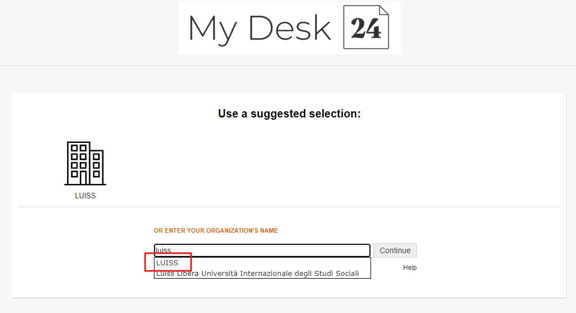The height and width of the screenshot is (313, 576).
Task: Select Luiss Libera Università Internazionale suggestion
Action: point(258,273)
